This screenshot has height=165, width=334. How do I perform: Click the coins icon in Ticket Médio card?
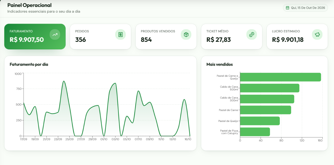[x=251, y=34]
